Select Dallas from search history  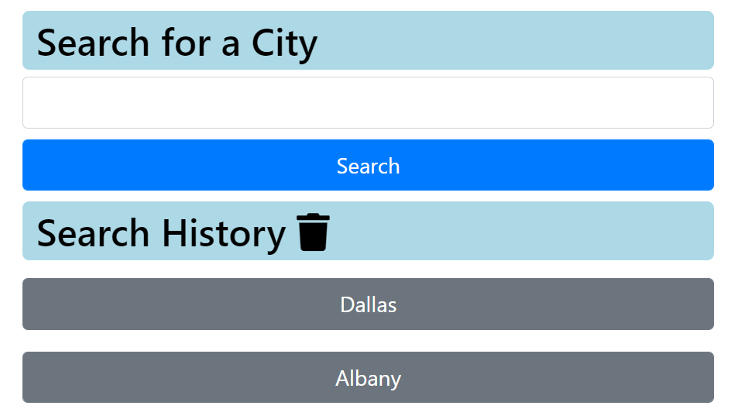368,304
